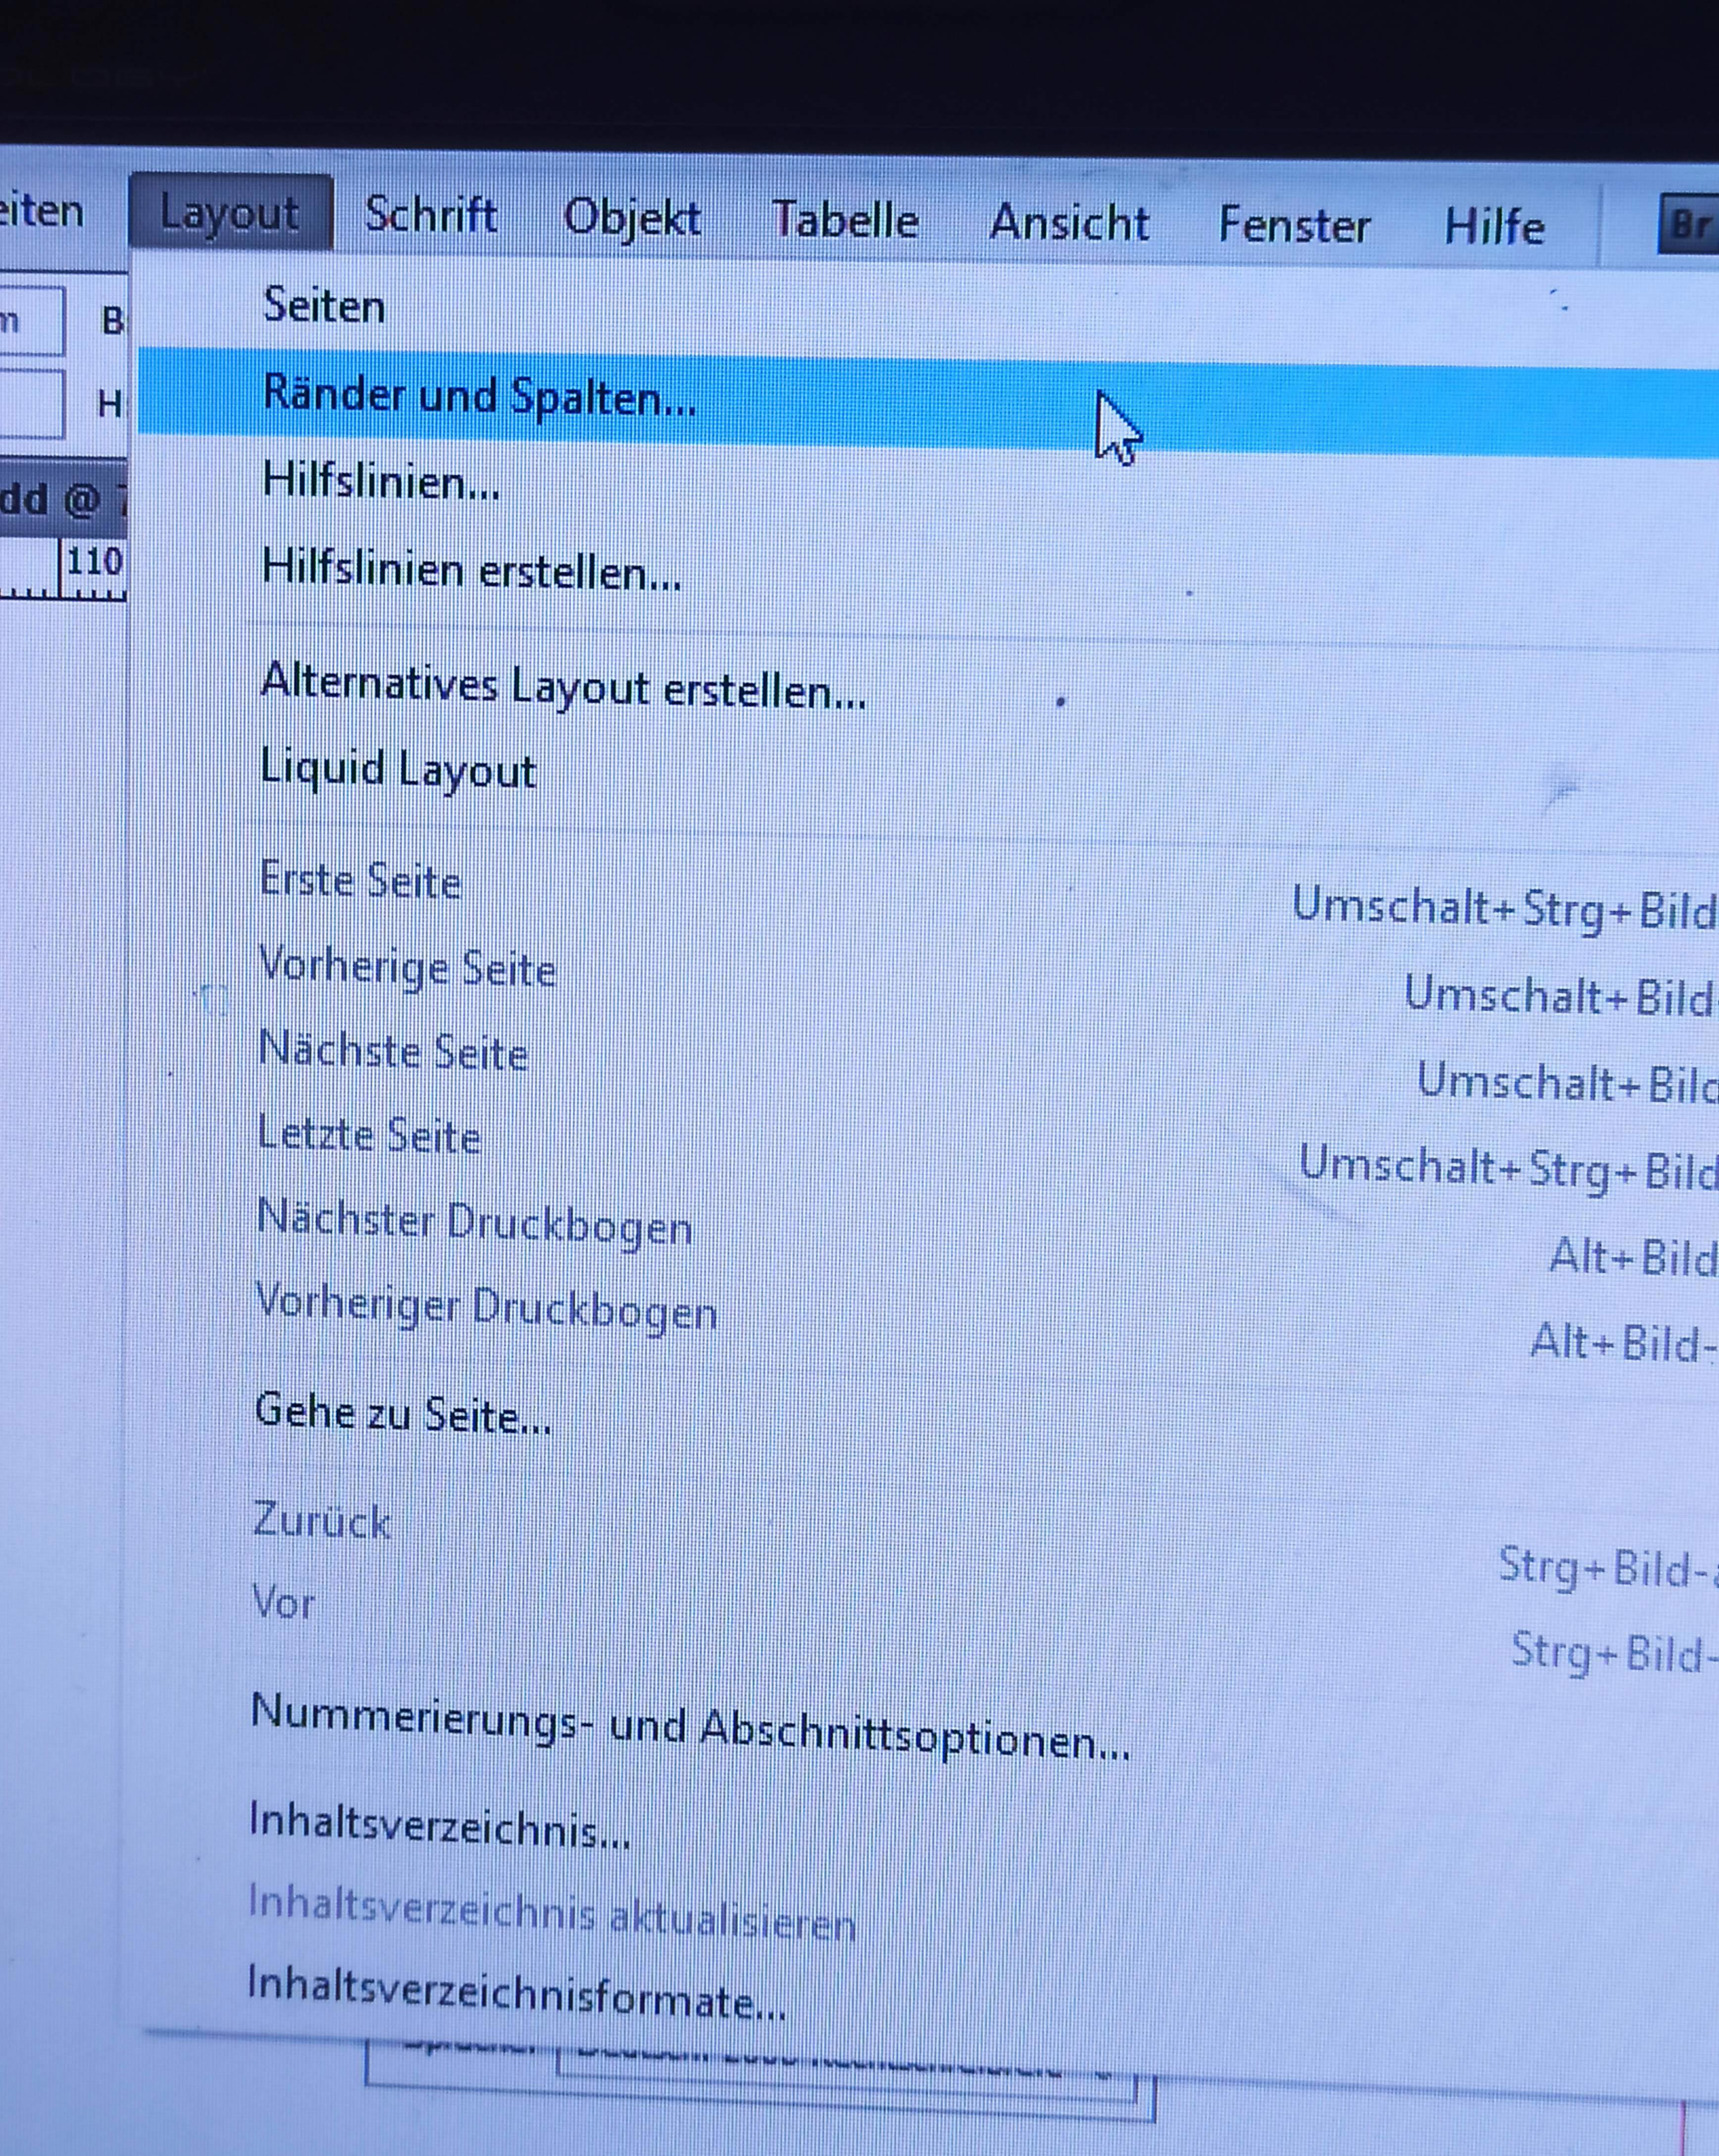Screen dimensions: 1719x2156
Task: Click the Layout menu
Action: point(229,213)
